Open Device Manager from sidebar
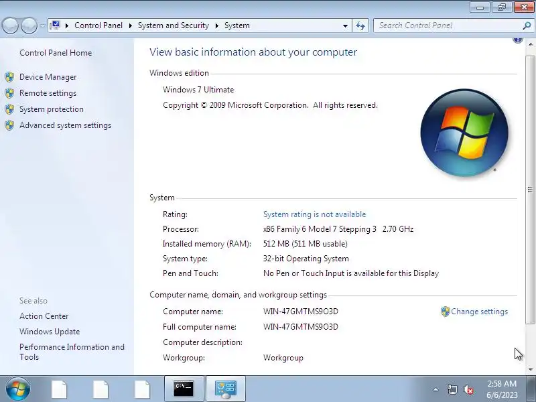Screen dimensions: 536x402 coord(48,77)
